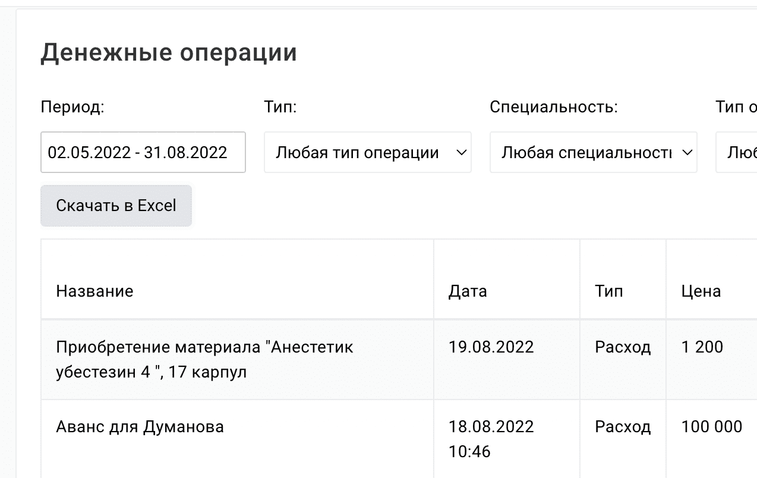The image size is (757, 478).
Task: Click the 100 000 price cell
Action: click(x=711, y=427)
